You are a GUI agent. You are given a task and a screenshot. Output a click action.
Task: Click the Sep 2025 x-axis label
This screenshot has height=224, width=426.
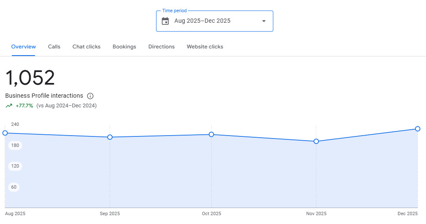coord(110,214)
